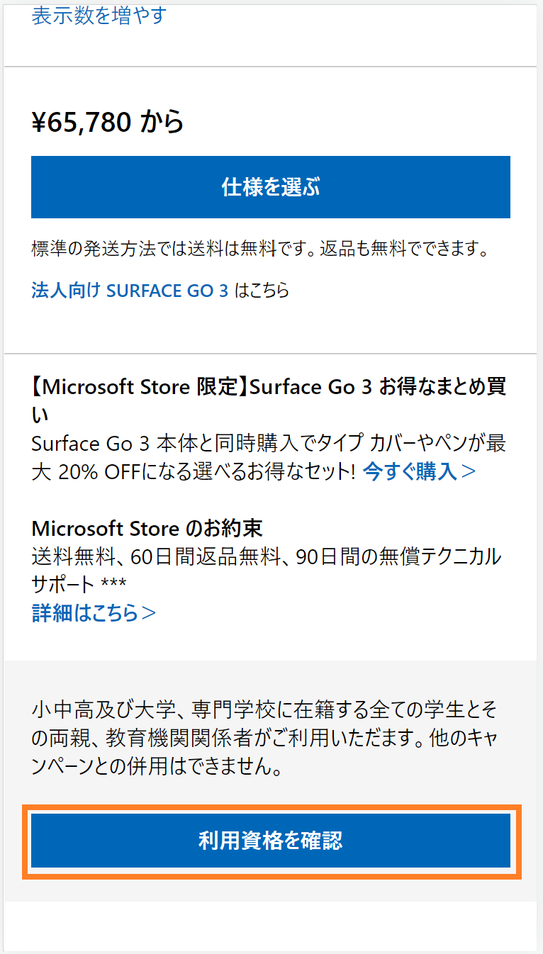
Task: Click the 表示数を増やす link
Action: (99, 16)
